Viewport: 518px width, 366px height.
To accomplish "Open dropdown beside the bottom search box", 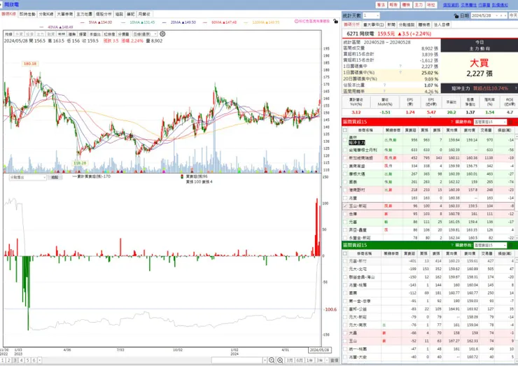I will [265, 360].
